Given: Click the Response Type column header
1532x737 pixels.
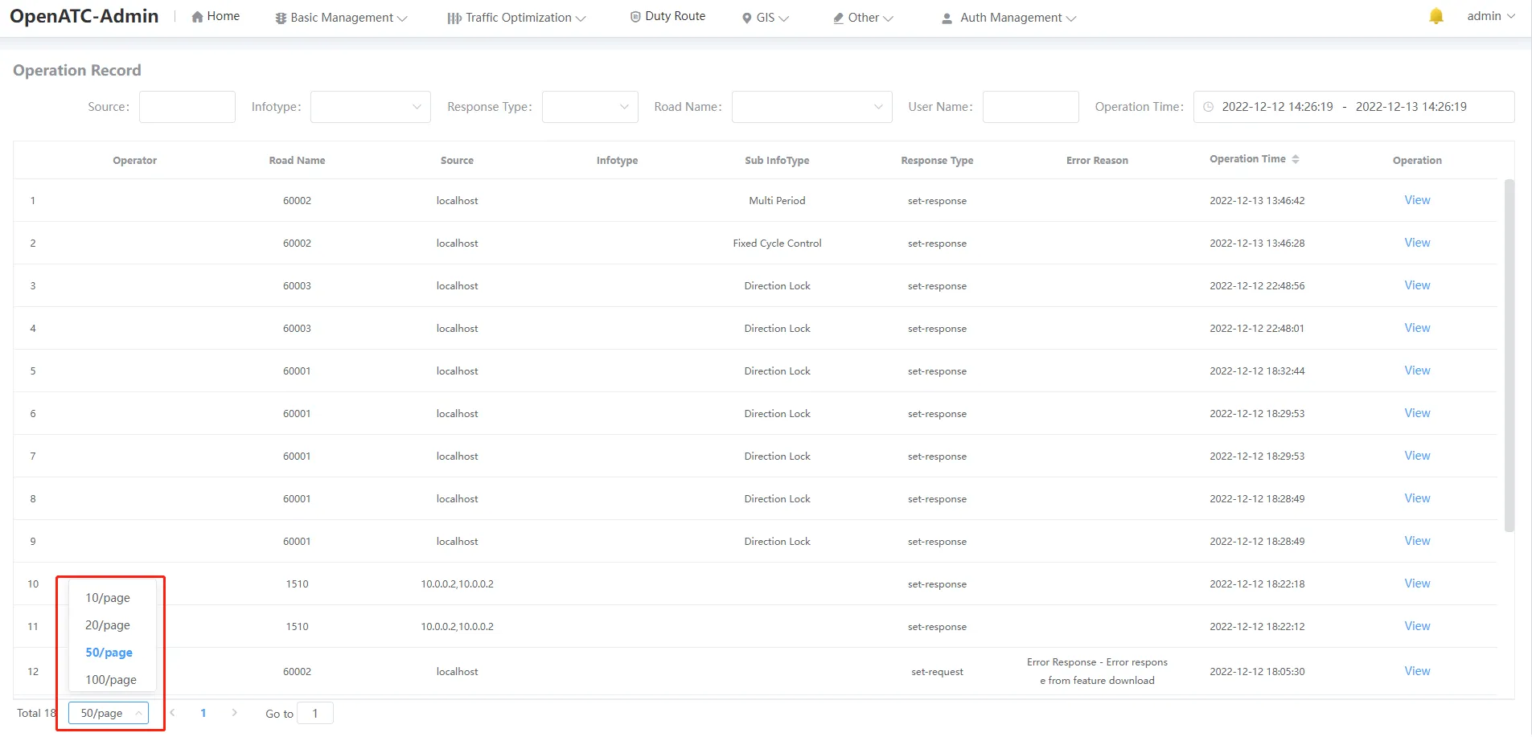Looking at the screenshot, I should (x=937, y=160).
